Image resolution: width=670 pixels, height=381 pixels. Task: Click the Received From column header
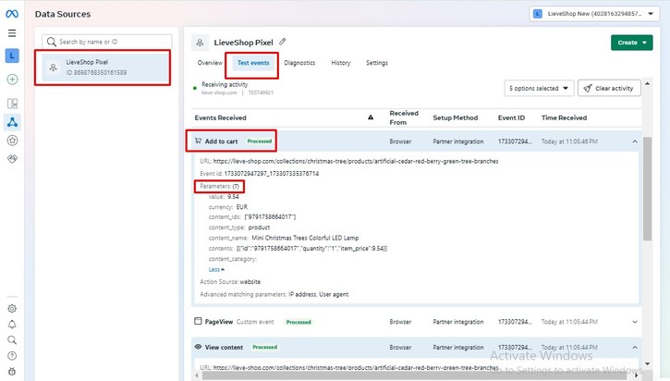click(x=404, y=117)
